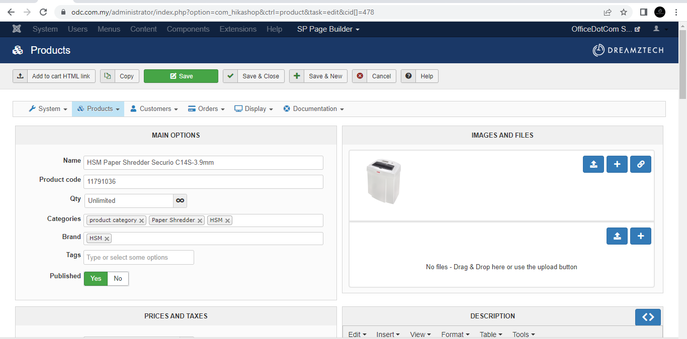Image resolution: width=687 pixels, height=339 pixels.
Task: Click the Dreamztech logo
Action: [x=628, y=50]
